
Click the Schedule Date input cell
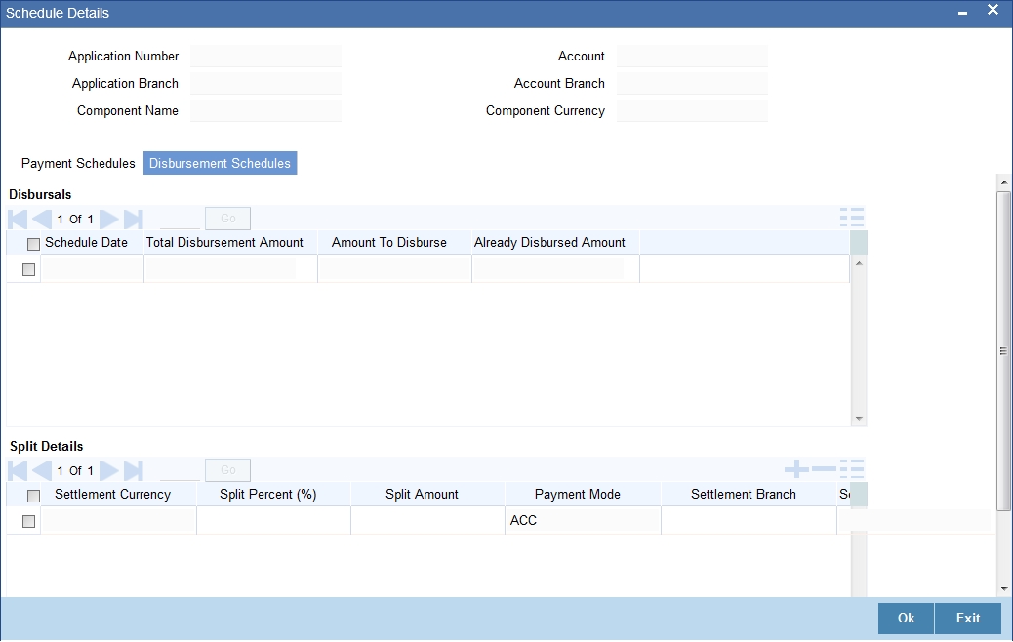93,269
